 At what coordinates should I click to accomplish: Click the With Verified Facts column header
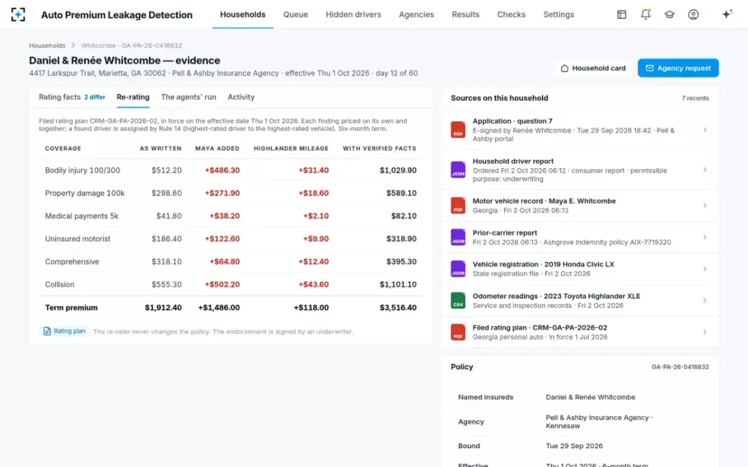[380, 148]
